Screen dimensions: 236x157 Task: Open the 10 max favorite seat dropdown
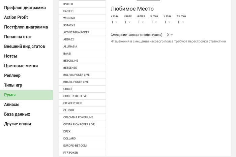[181, 22]
